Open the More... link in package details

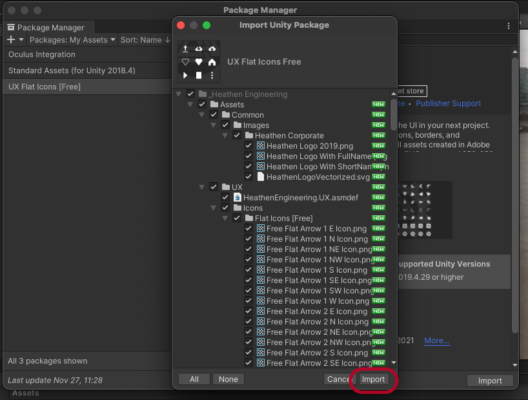point(437,341)
